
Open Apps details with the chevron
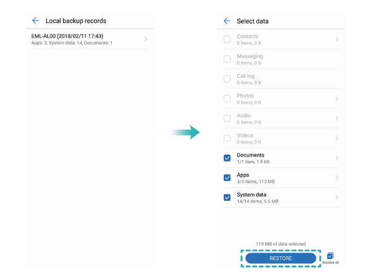tap(337, 178)
